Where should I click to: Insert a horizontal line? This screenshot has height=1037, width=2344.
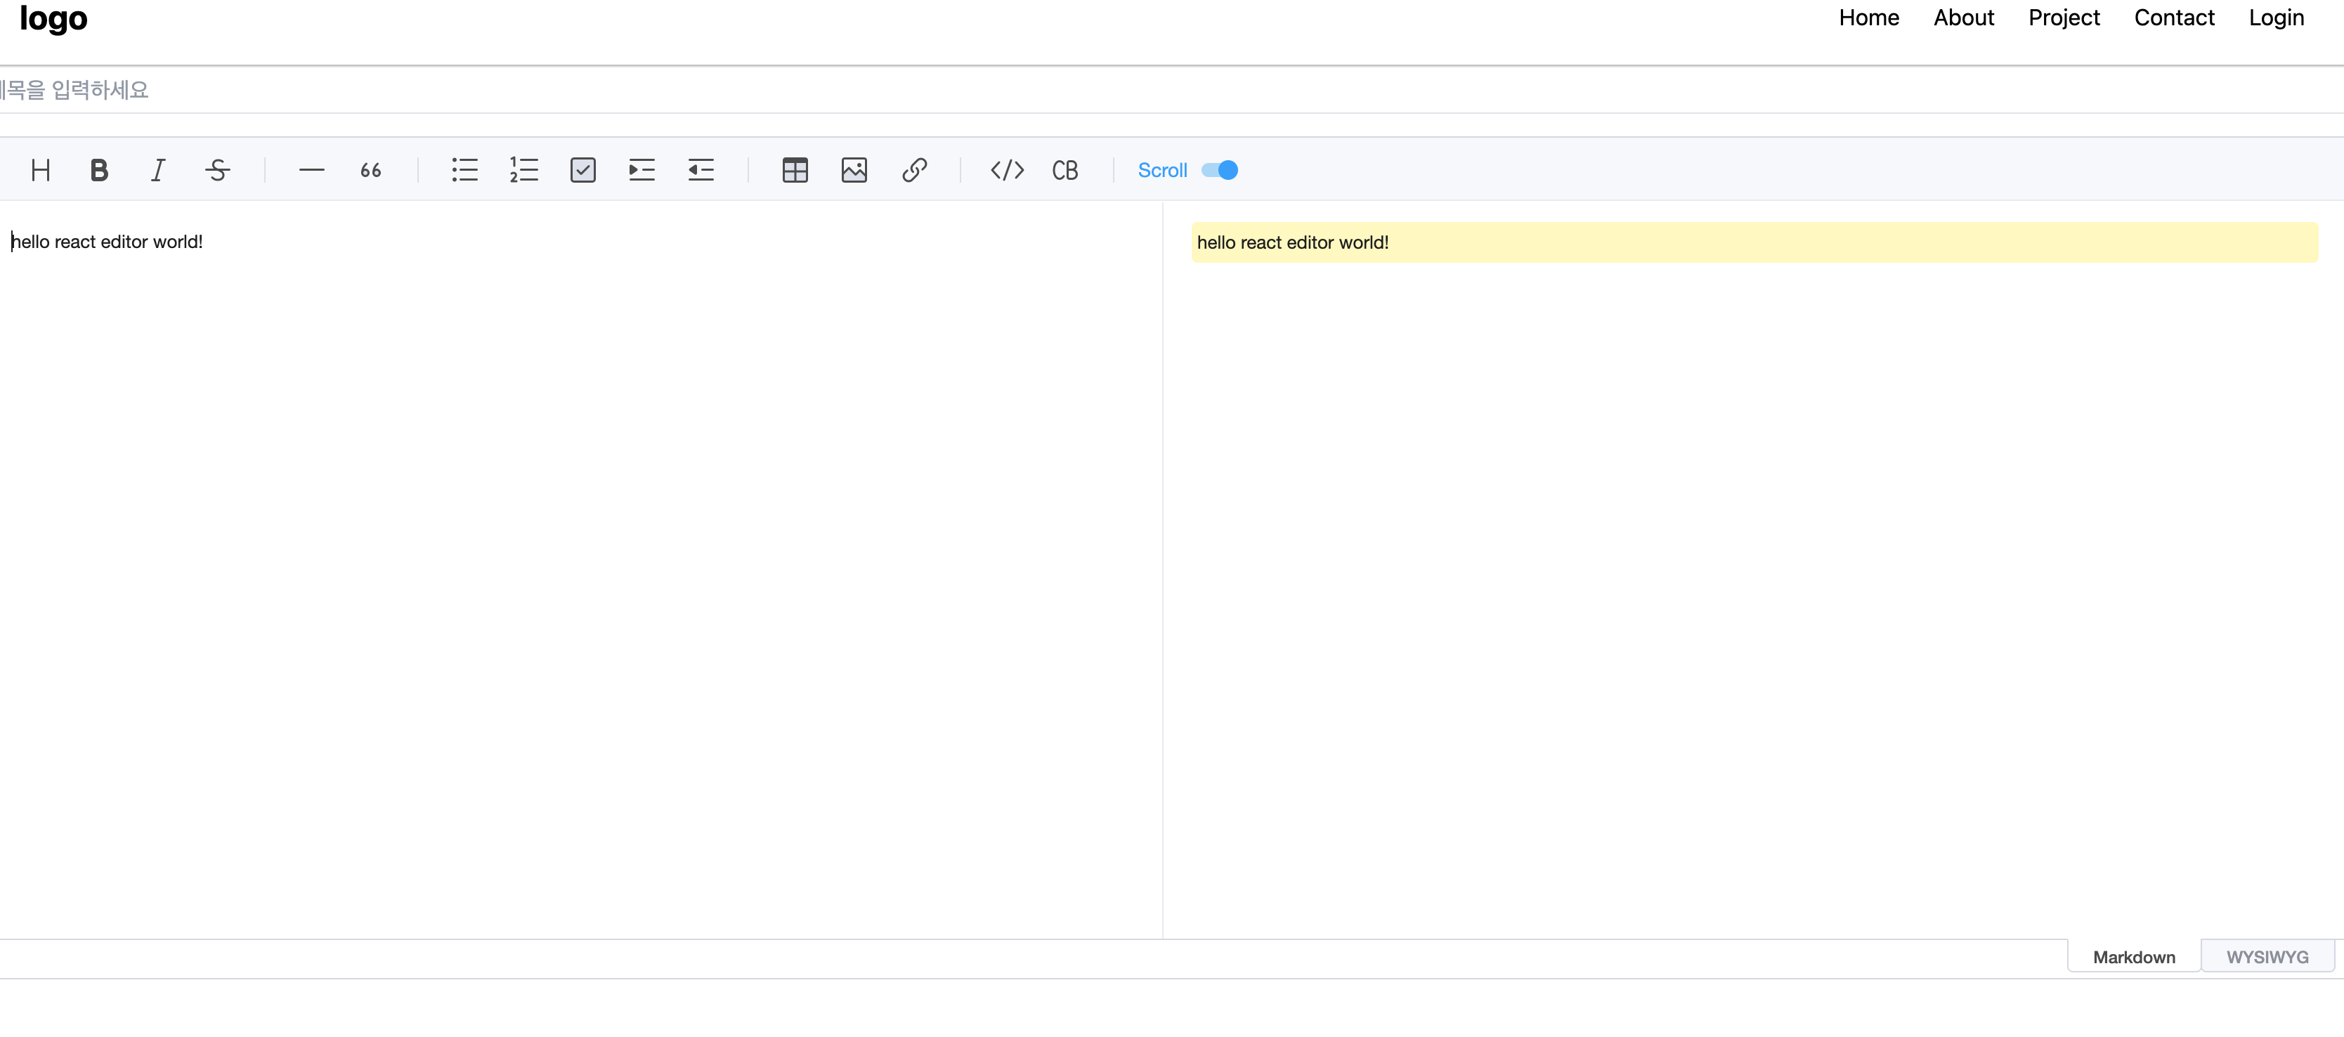311,170
